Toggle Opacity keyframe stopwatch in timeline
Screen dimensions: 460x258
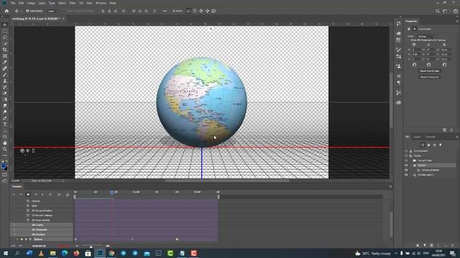click(x=28, y=201)
